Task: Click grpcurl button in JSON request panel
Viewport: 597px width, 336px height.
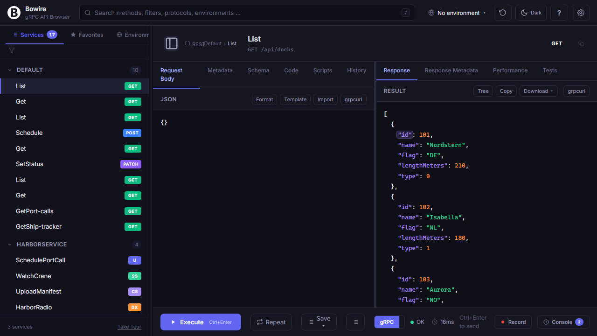Action: pos(354,99)
